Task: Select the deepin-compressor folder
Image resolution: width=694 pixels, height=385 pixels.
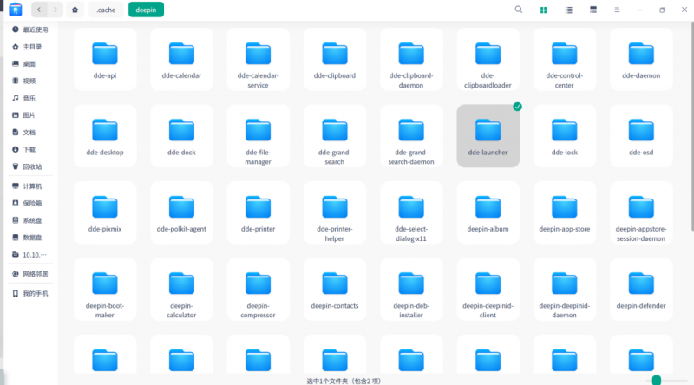Action: 258,290
